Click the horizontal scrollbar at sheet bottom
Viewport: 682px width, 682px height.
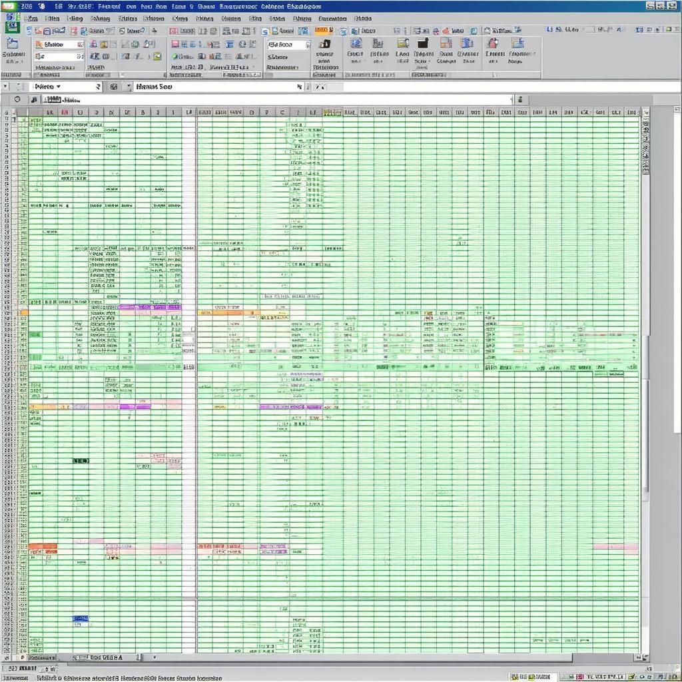click(x=366, y=657)
